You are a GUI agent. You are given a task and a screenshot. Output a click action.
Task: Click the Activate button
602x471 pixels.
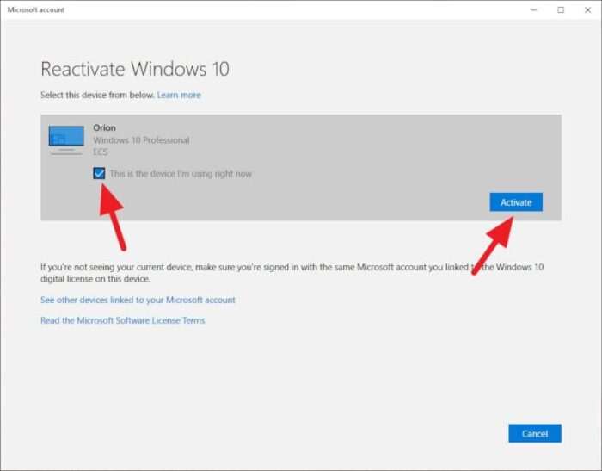click(x=516, y=202)
